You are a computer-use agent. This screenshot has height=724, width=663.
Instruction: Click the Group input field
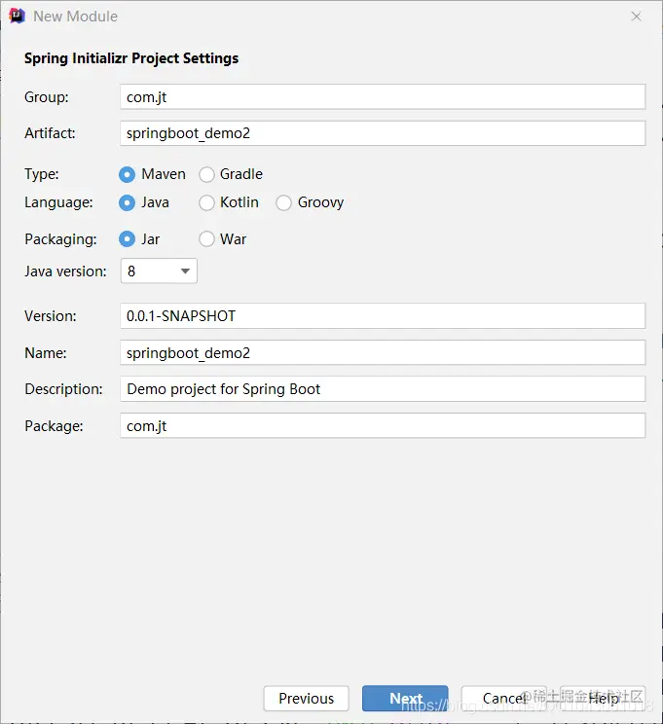pos(383,97)
